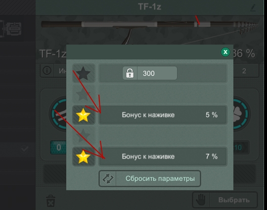Screen dimensions: 267x210
Task: Toggle the gold star for 5 % bonus
Action: [x=83, y=115]
